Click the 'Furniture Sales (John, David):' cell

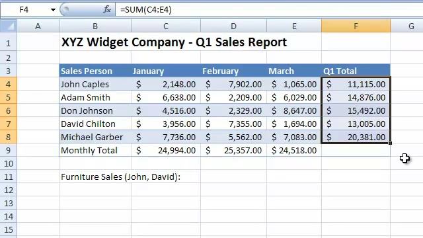[x=120, y=177]
